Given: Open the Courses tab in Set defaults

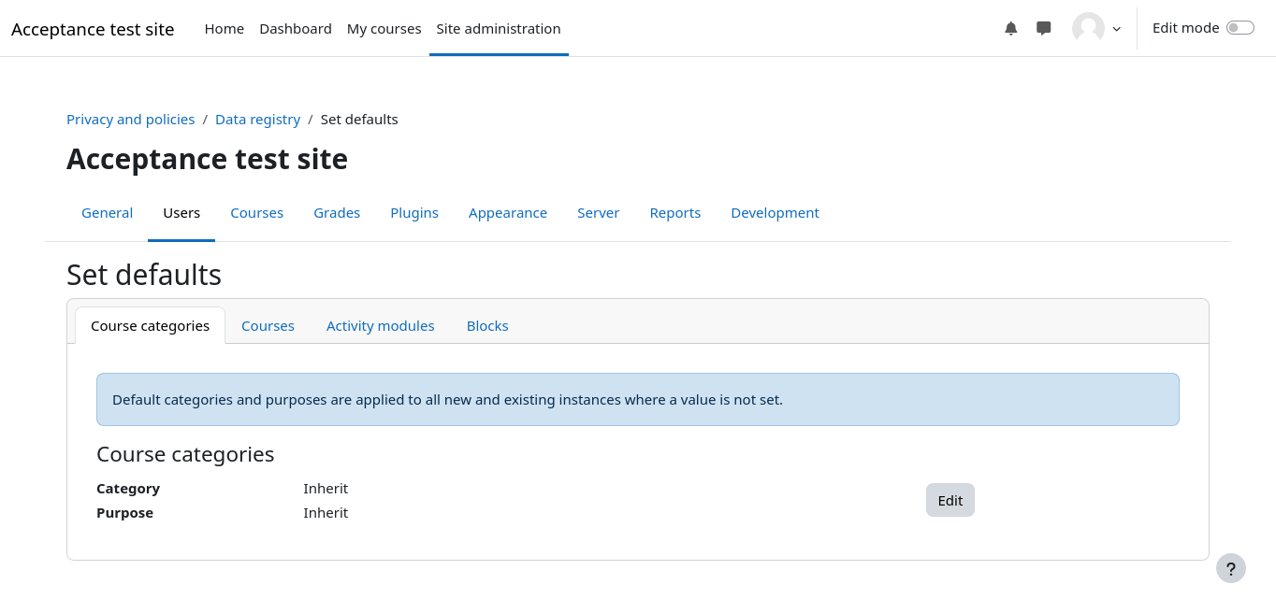Looking at the screenshot, I should click(x=268, y=326).
